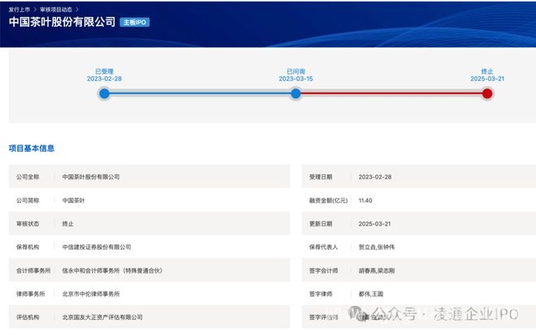Image resolution: width=536 pixels, height=336 pixels.
Task: Click the 公司简称 field label
Action: point(28,200)
